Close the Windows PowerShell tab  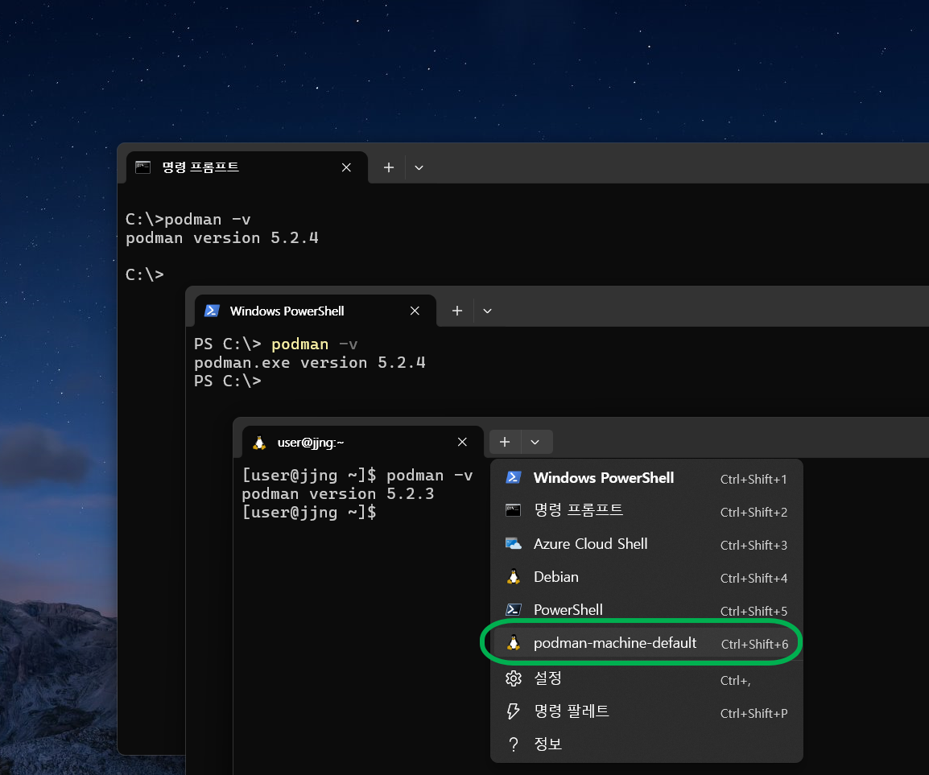coord(415,311)
